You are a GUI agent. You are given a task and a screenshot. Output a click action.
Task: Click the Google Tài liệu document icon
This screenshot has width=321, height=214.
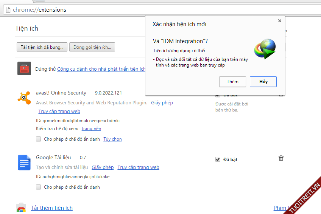pyautogui.click(x=24, y=163)
